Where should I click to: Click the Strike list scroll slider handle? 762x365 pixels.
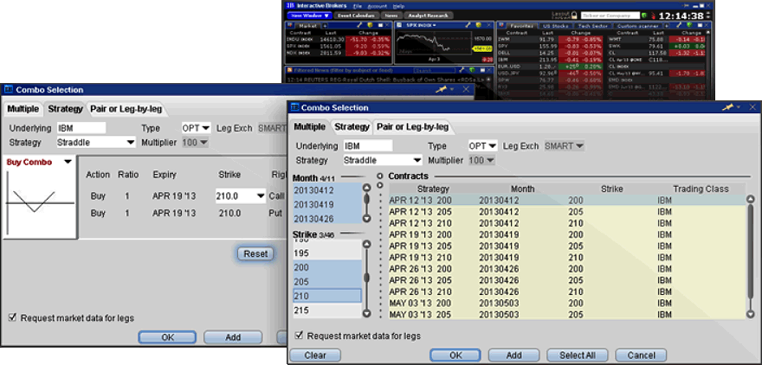point(367,278)
